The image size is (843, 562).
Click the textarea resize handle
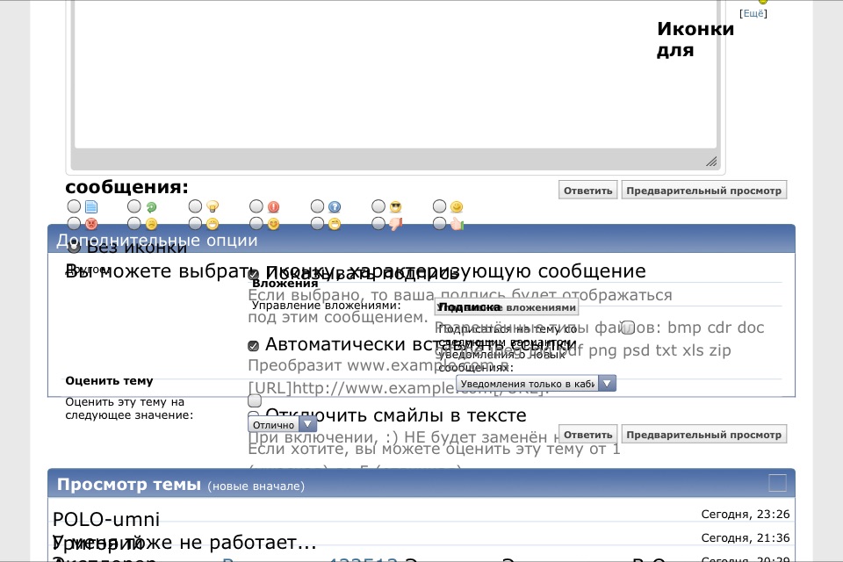(x=711, y=162)
